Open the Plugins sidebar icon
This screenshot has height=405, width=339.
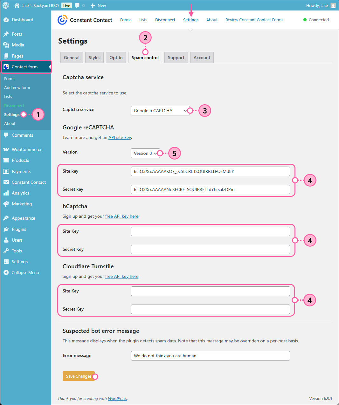coord(6,229)
